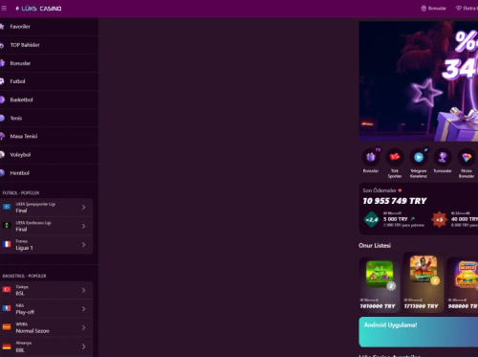Open the 1010000 TRY game card
The width and height of the screenshot is (478, 357).
pos(380,285)
